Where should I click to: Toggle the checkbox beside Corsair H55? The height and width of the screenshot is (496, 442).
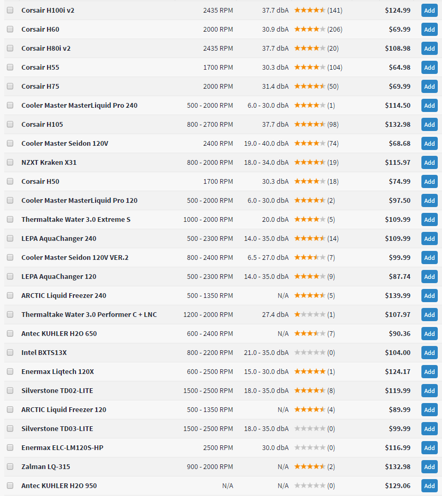coord(10,67)
